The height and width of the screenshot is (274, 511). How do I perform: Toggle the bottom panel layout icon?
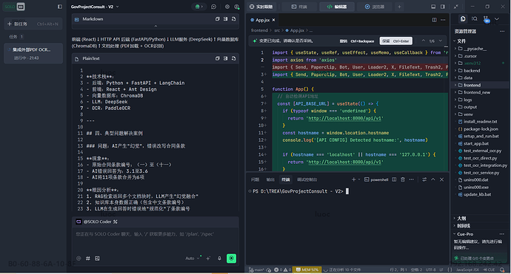point(433,7)
